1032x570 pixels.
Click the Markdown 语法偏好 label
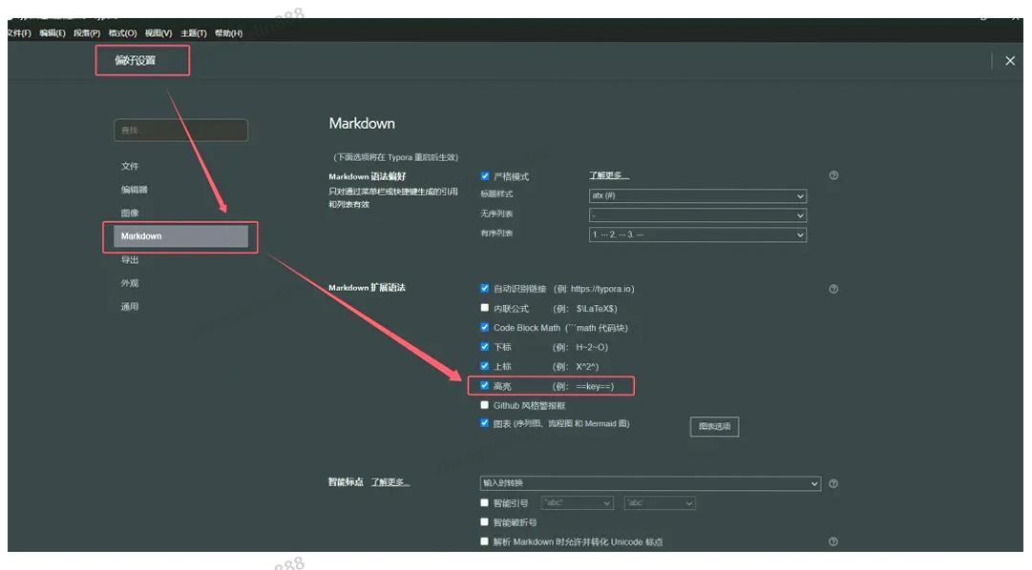(368, 176)
